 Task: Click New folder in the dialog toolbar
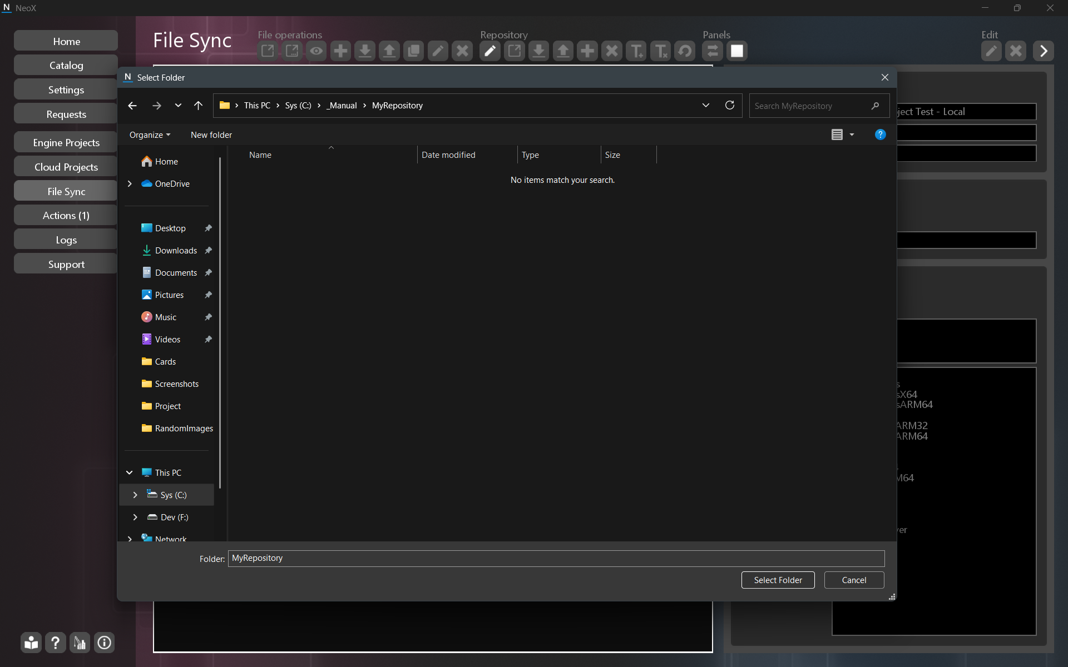[x=211, y=135]
